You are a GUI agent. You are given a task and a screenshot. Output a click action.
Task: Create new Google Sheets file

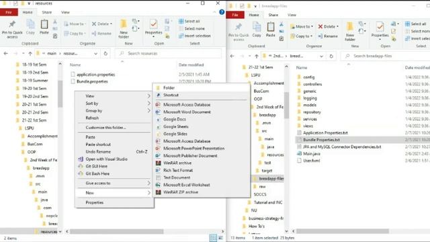tap(202, 126)
